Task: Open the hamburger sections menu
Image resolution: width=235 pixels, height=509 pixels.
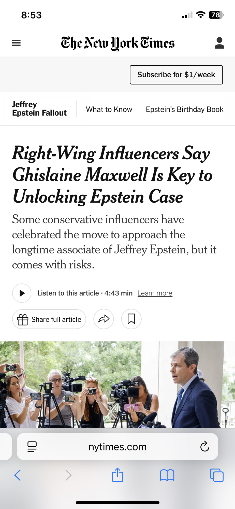Action: tap(16, 43)
